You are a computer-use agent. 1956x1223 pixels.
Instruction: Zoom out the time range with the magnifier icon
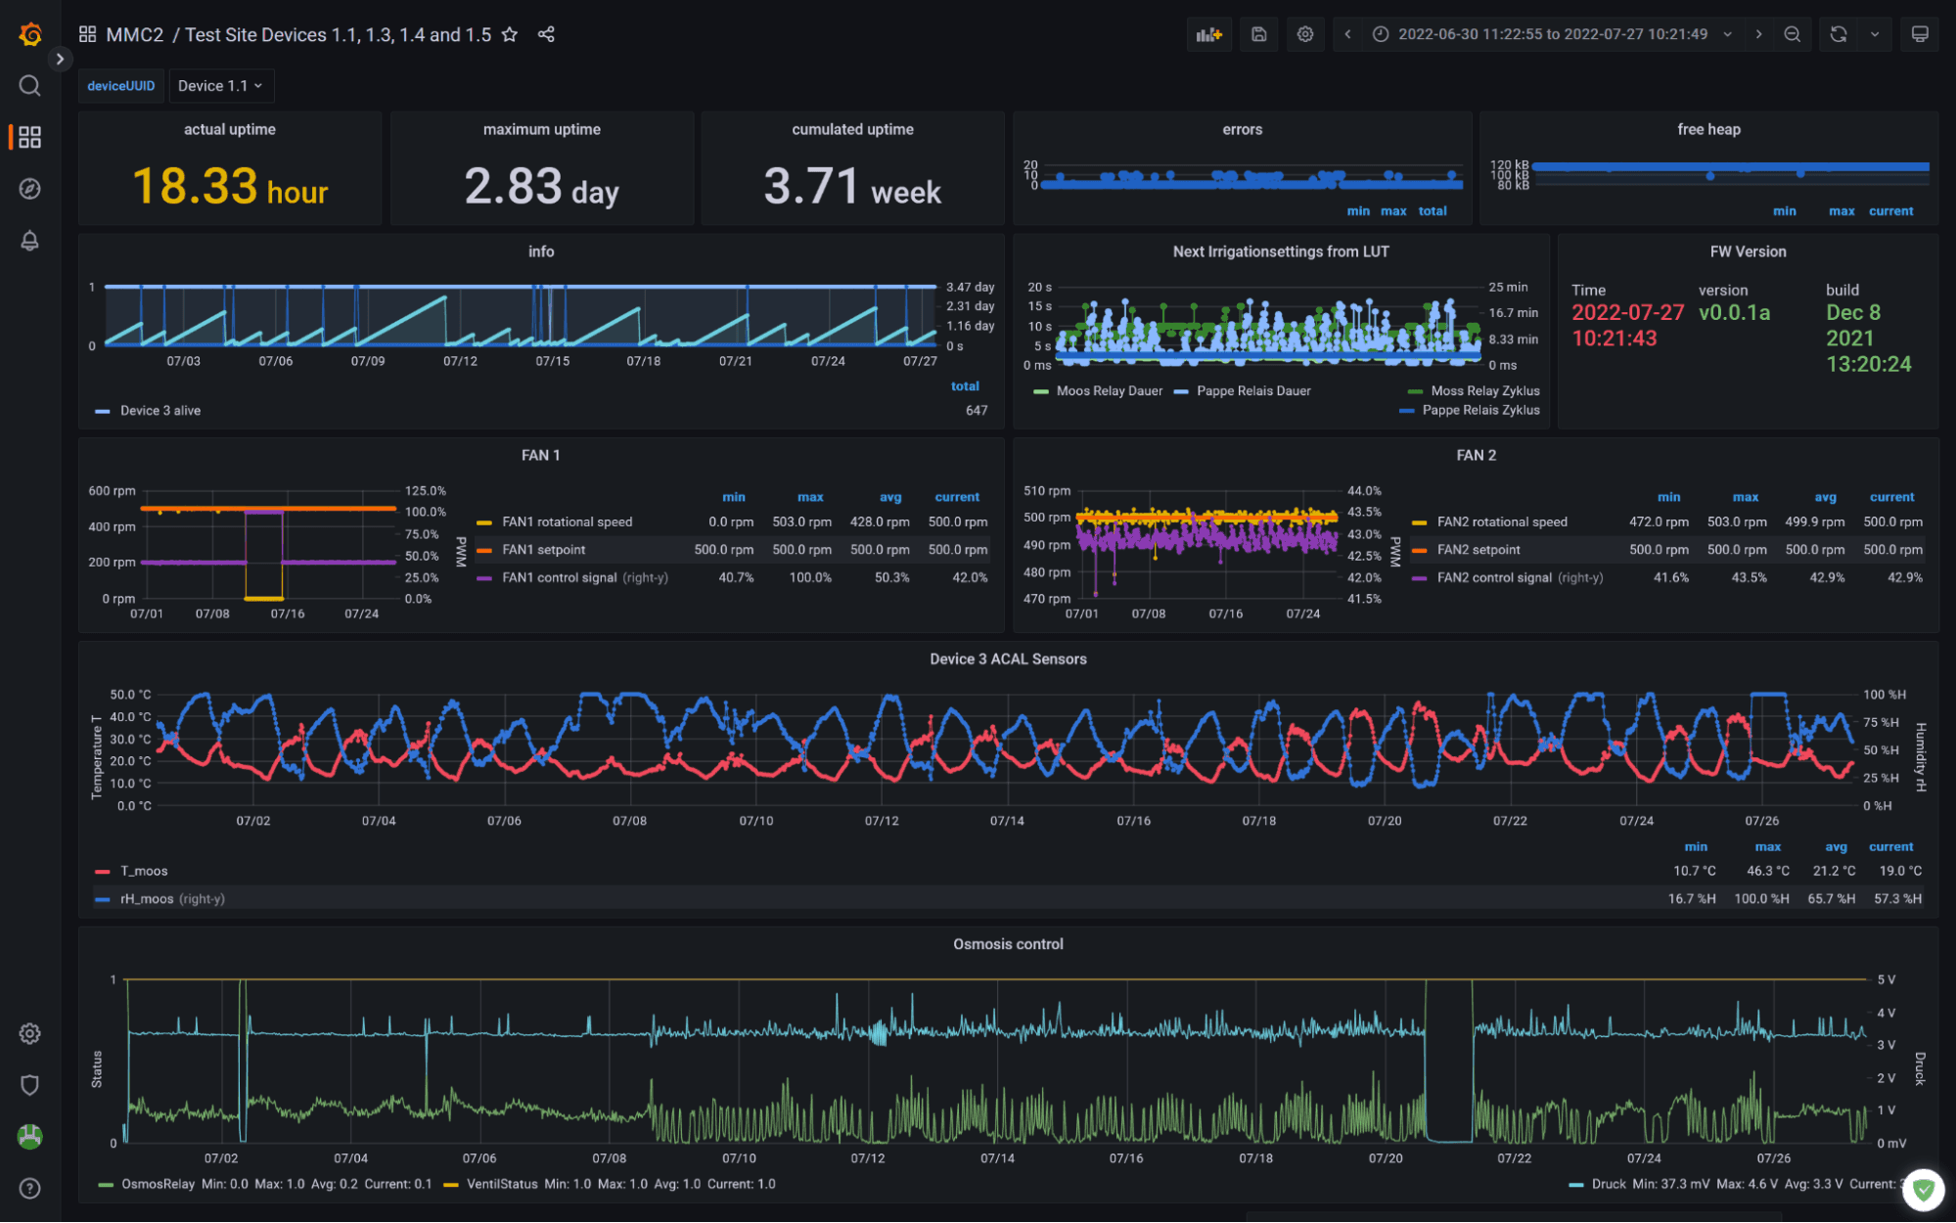pos(1793,34)
